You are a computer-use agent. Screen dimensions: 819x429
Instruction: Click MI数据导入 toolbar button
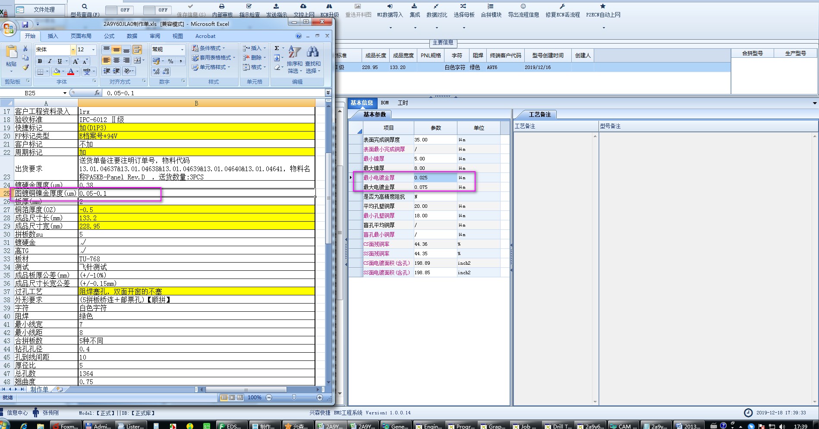pyautogui.click(x=390, y=10)
